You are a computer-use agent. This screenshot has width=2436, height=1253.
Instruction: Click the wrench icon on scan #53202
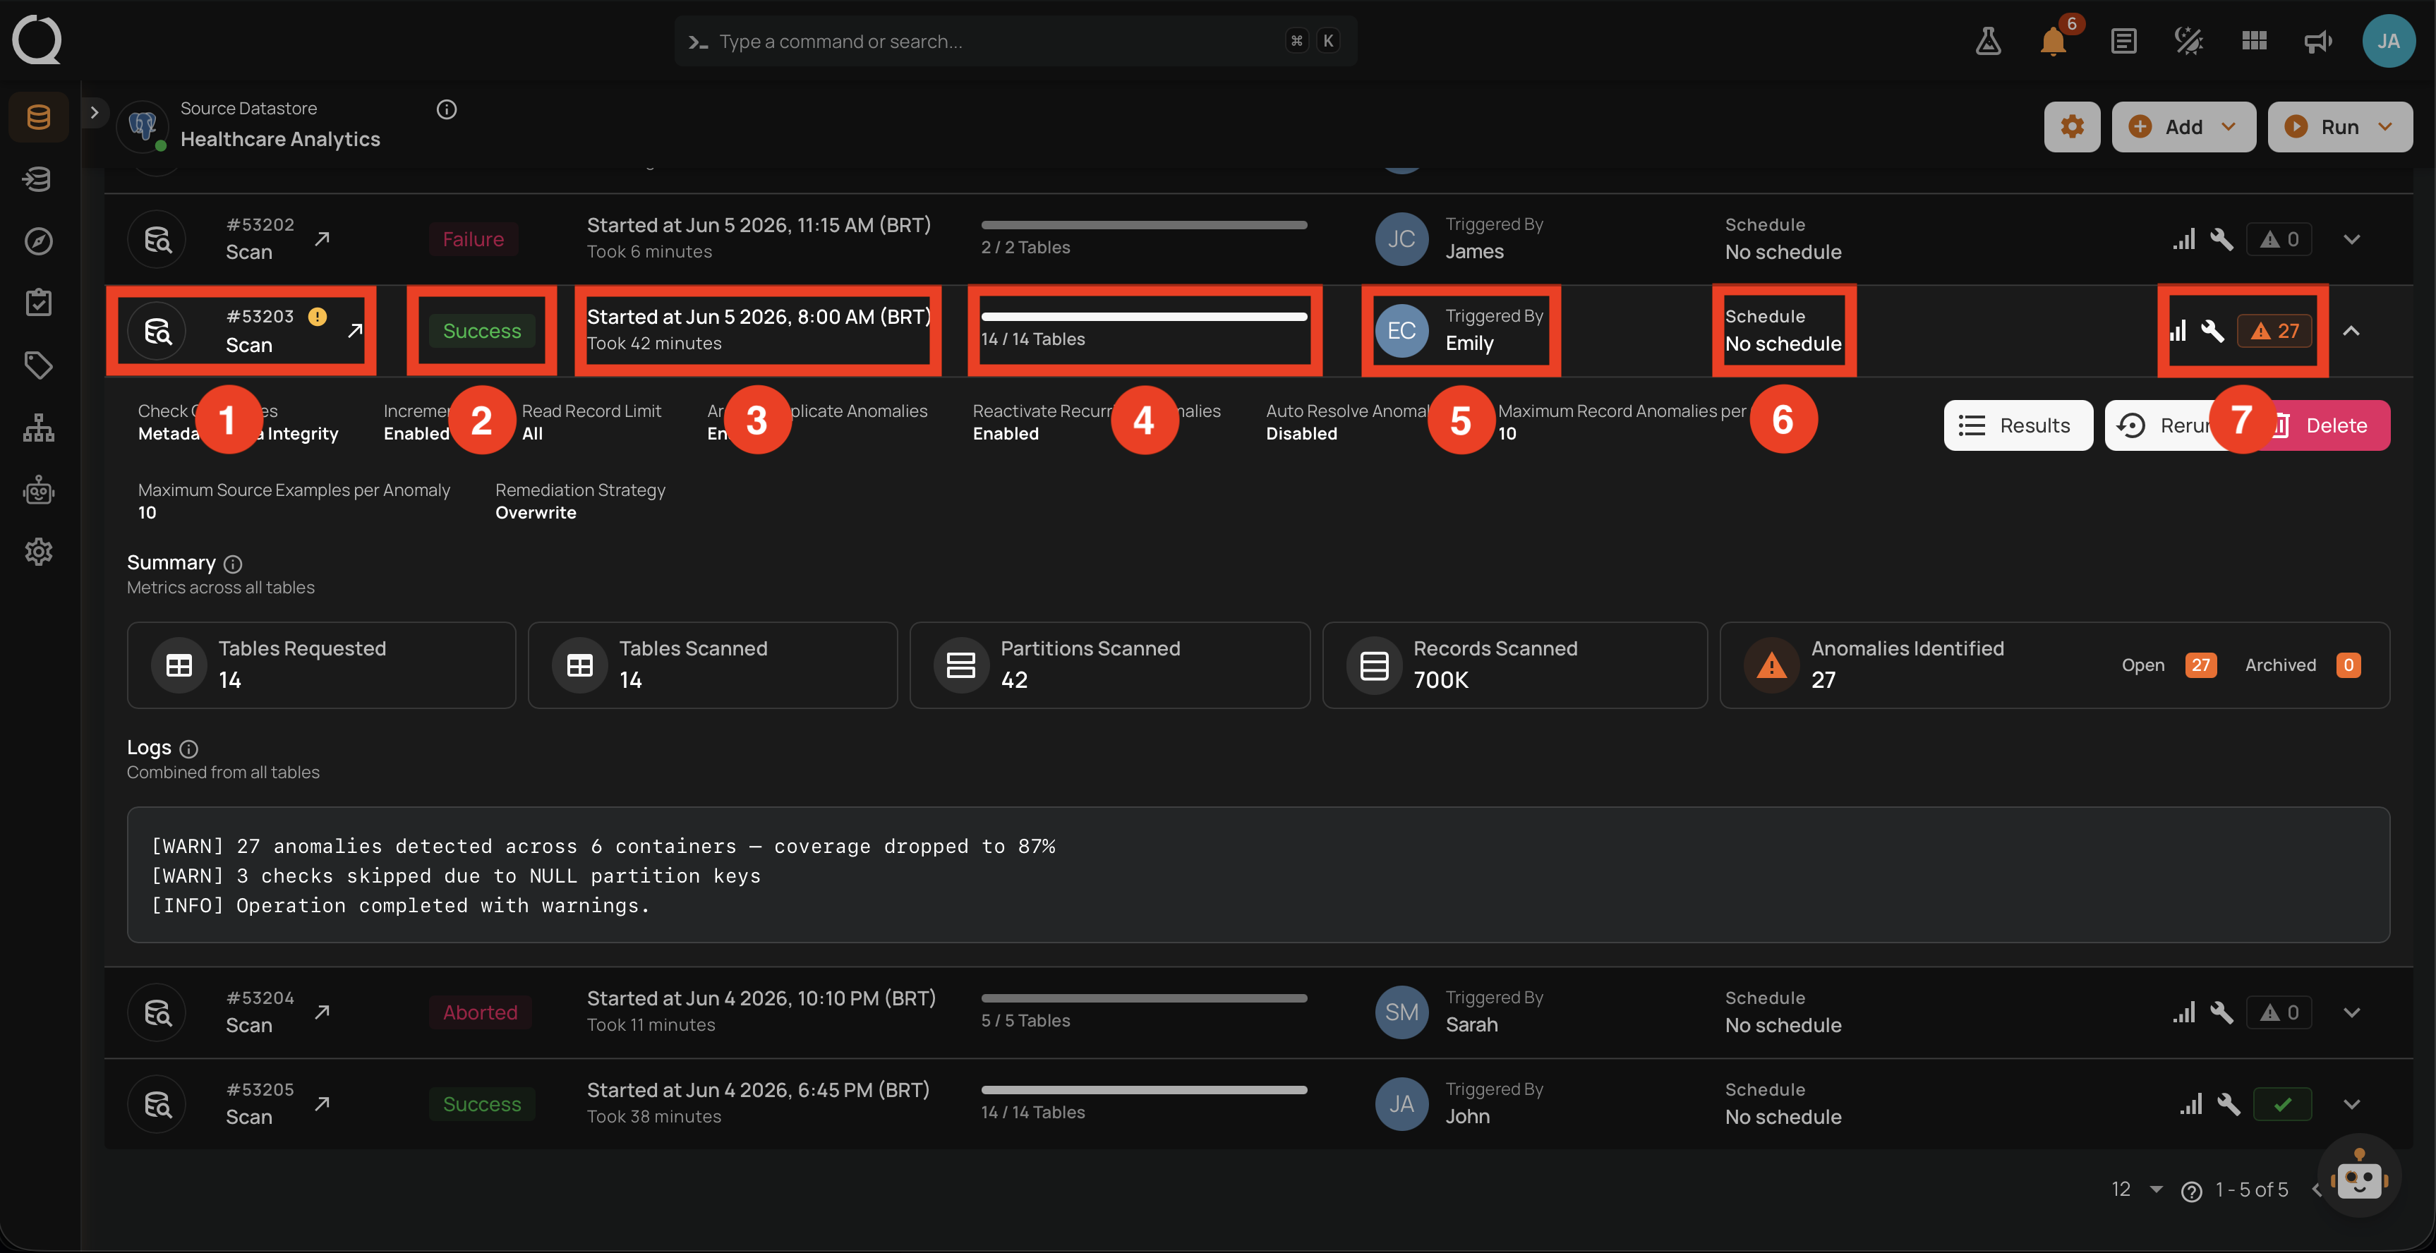tap(2221, 239)
